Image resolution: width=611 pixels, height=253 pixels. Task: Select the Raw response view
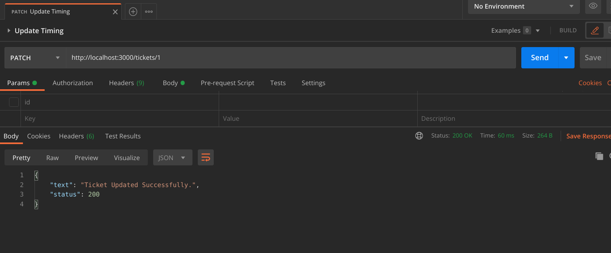pos(52,158)
